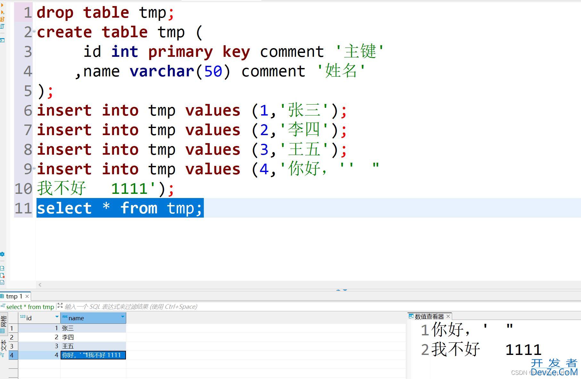Click the id cell with value 2
This screenshot has height=379, width=581.
39,337
